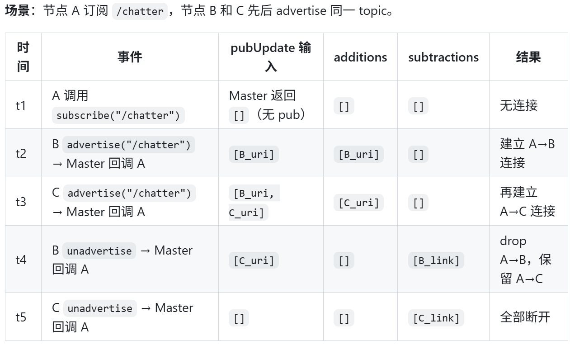Click the 结果 column header
Viewport: 570px width, 345px height.
tap(528, 57)
